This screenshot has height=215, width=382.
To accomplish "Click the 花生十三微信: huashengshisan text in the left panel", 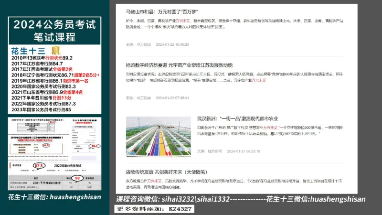I will [x=54, y=197].
